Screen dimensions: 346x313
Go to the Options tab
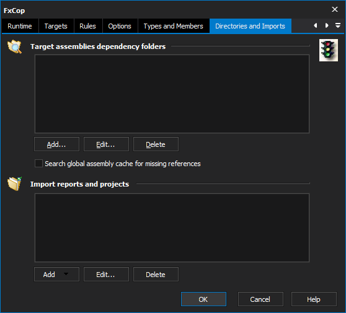pos(120,26)
